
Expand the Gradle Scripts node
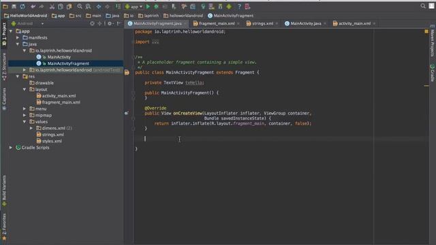11,148
